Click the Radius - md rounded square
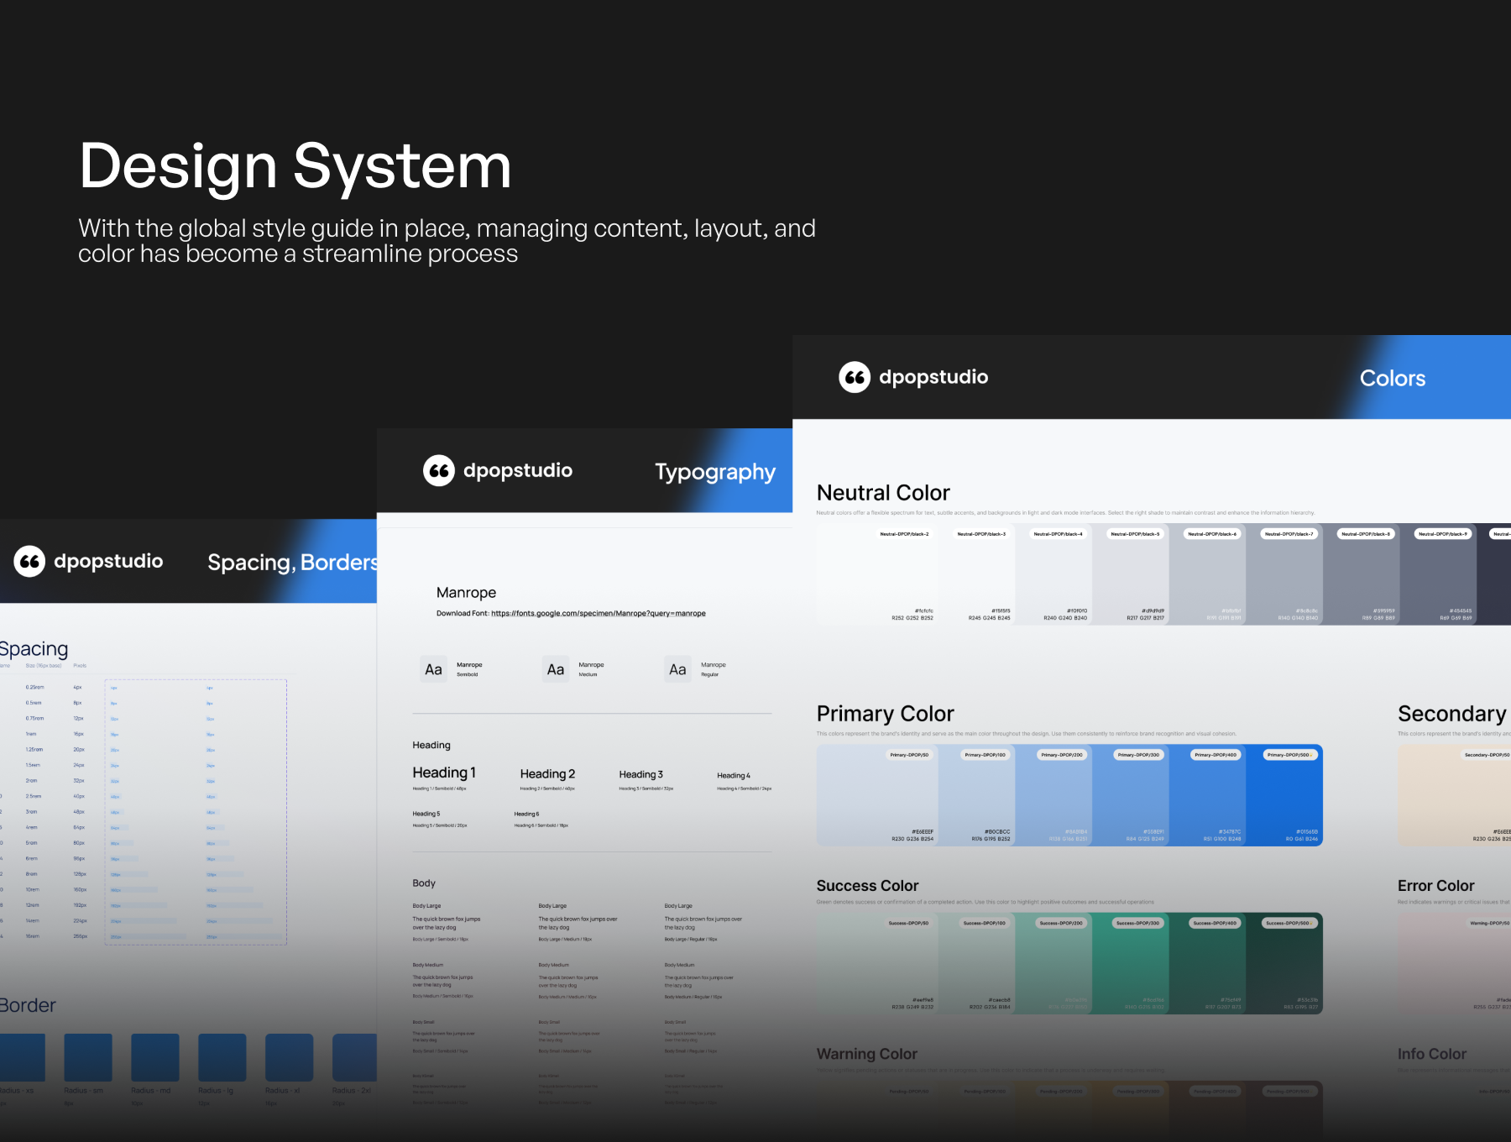The width and height of the screenshot is (1511, 1142). click(x=154, y=1057)
